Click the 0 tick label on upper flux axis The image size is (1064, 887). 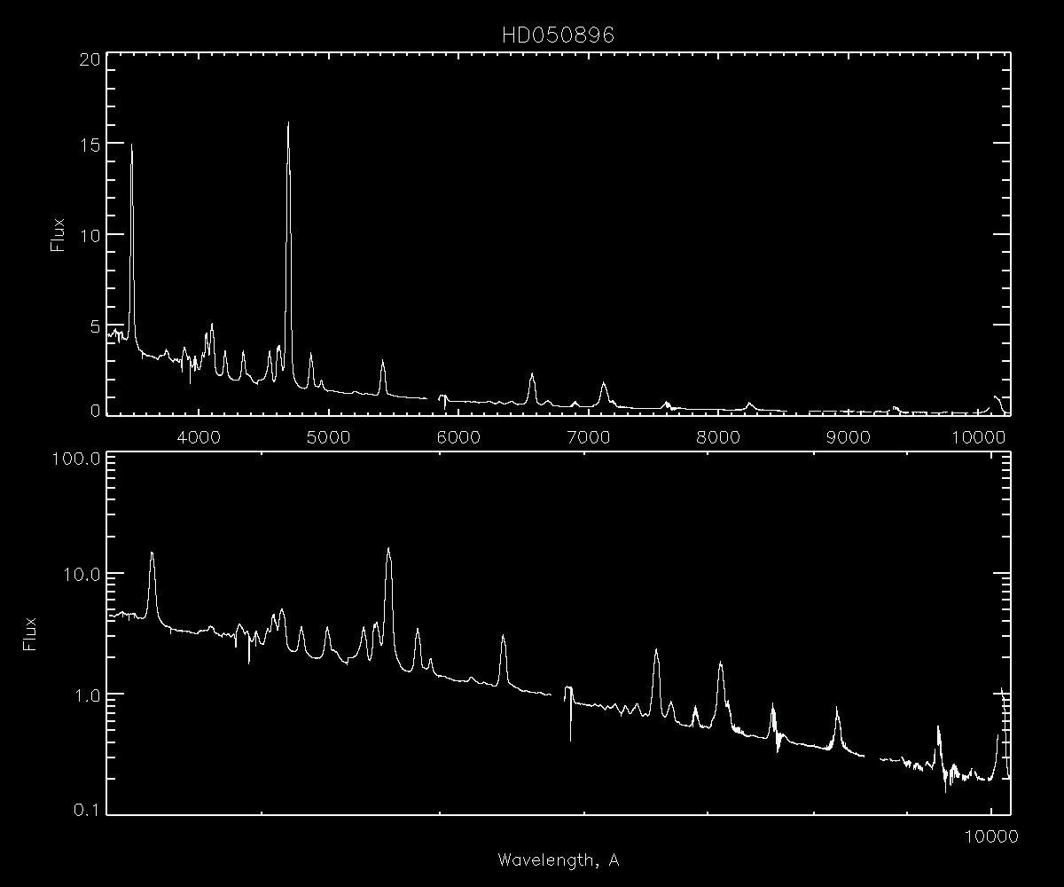(x=94, y=409)
